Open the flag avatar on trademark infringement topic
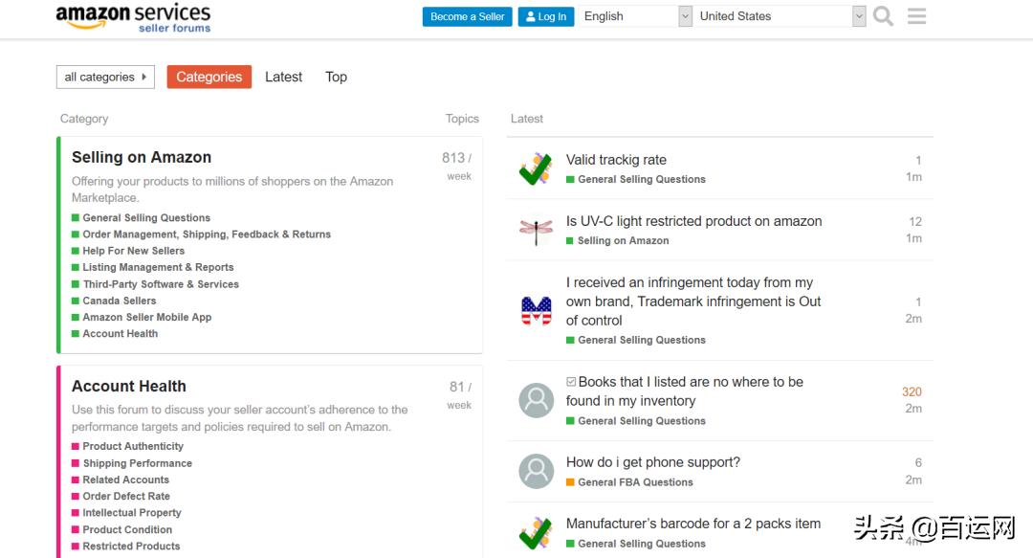This screenshot has height=558, width=1033. (536, 310)
